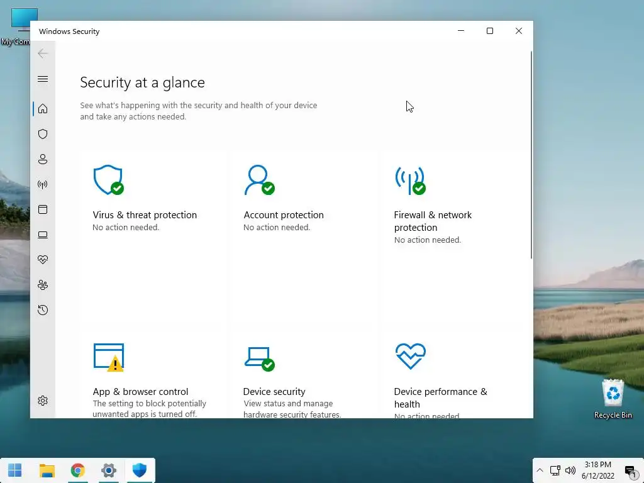
Task: Click the volume speaker icon in tray
Action: pos(570,470)
